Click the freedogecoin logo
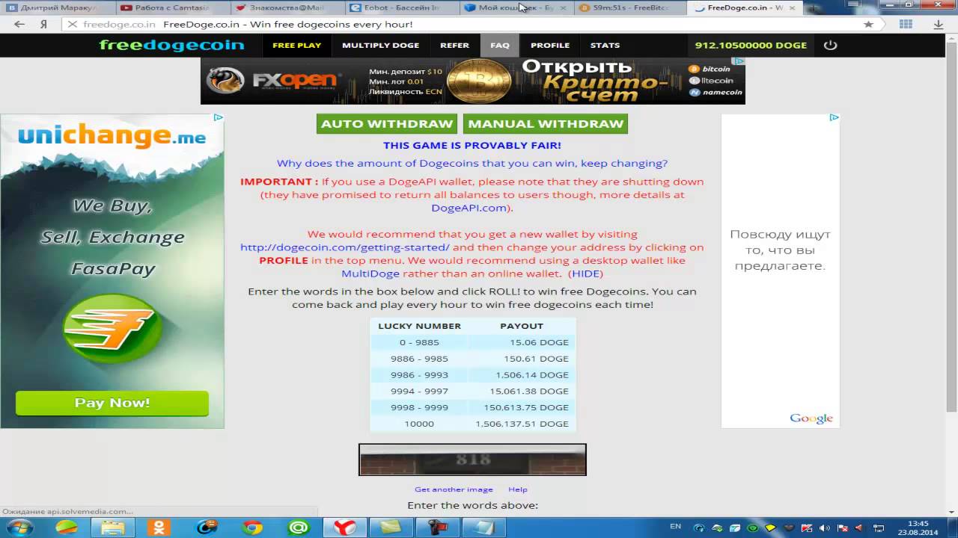Viewport: 958px width, 538px height. [x=171, y=45]
